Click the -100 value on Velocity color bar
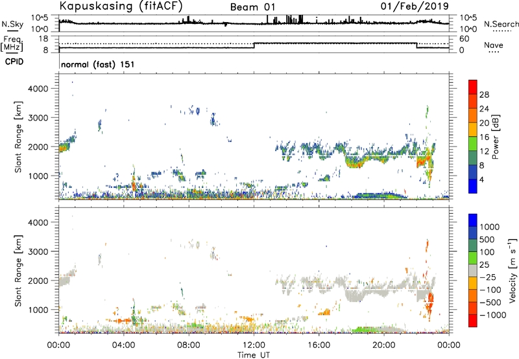Screen dimensions: 519x359 point(490,290)
